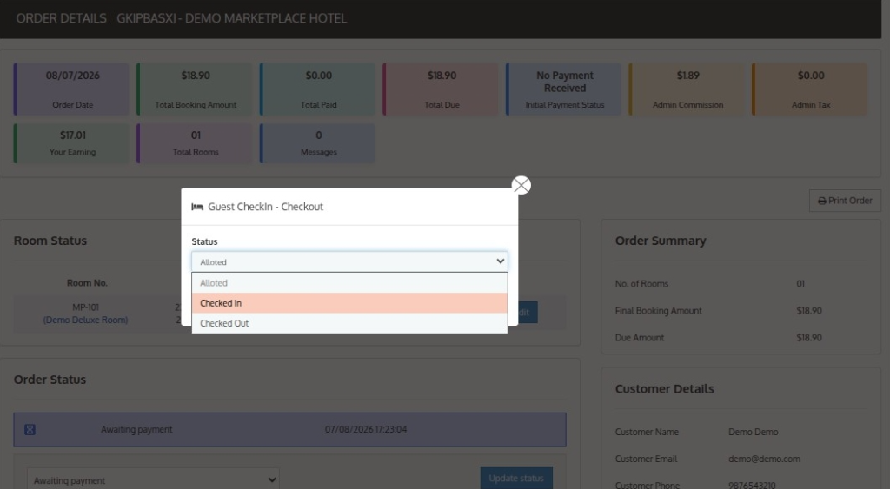
Task: Pick the Alloted option in list
Action: coord(349,283)
